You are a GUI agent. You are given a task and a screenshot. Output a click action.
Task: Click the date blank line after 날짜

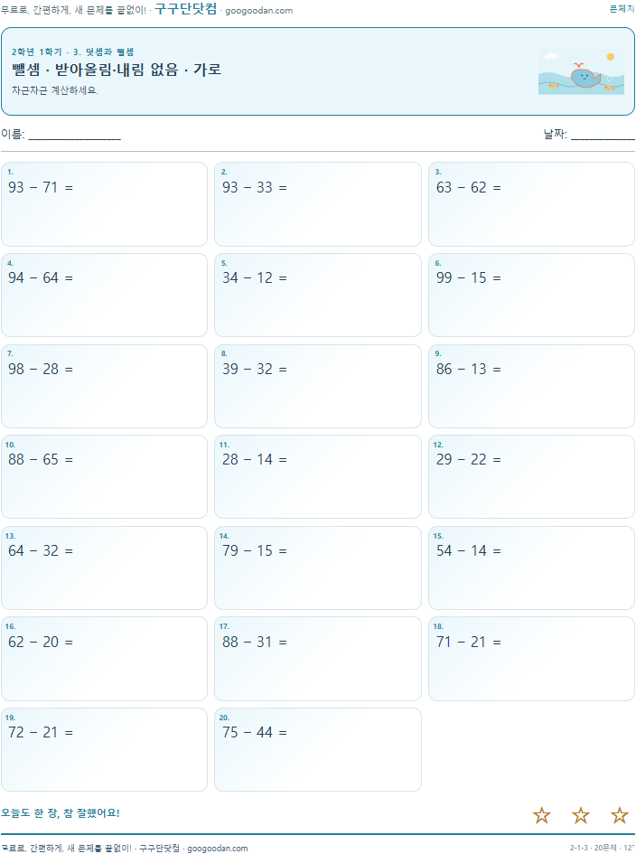click(x=603, y=135)
